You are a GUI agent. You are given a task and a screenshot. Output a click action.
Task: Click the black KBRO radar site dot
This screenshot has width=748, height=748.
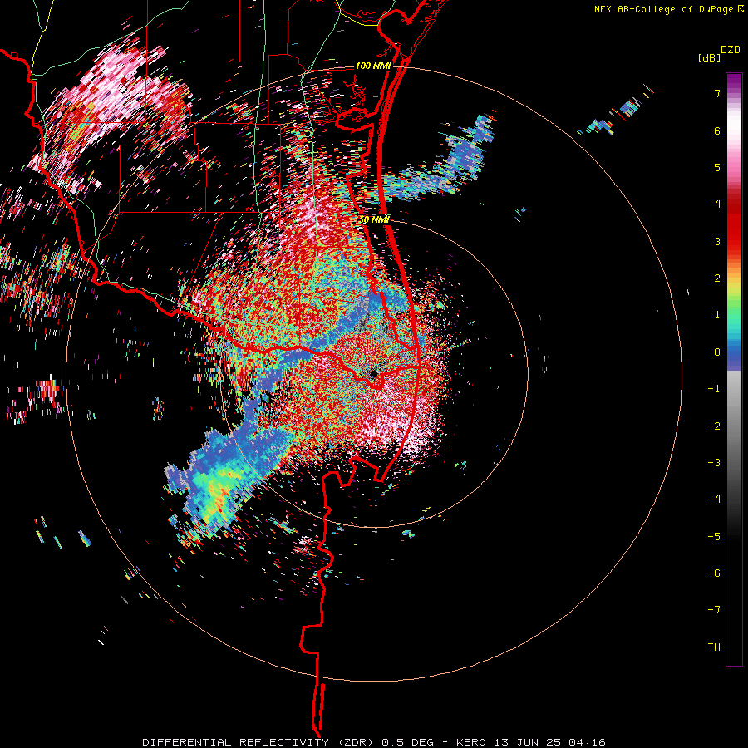coord(373,373)
